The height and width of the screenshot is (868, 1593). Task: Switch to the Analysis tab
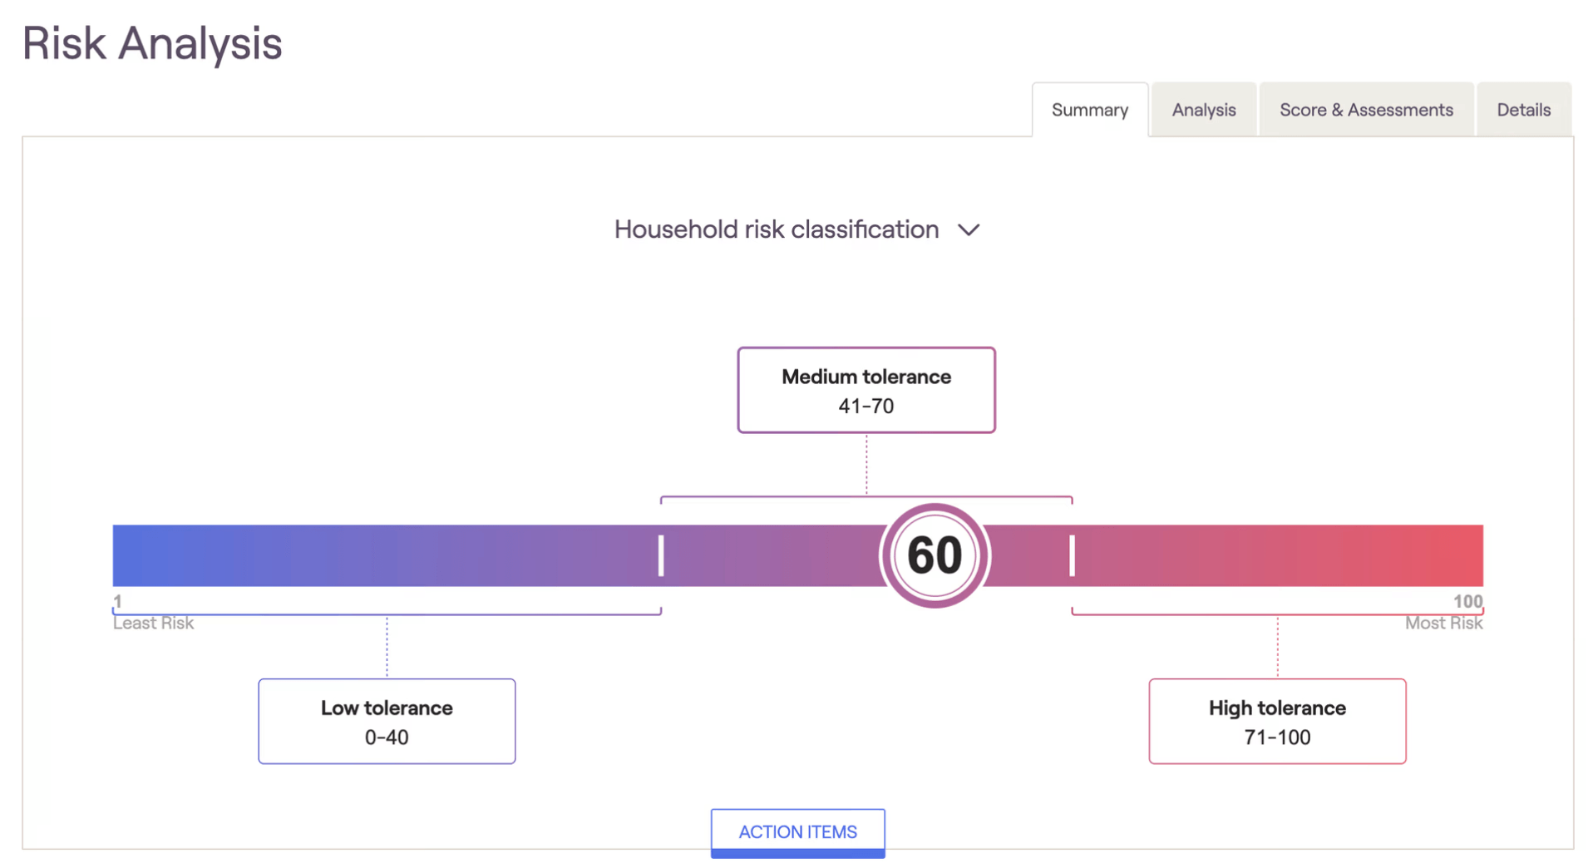coord(1203,110)
